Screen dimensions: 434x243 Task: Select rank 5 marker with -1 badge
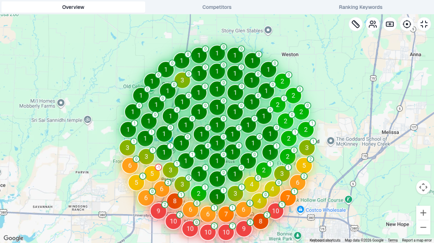click(x=152, y=174)
